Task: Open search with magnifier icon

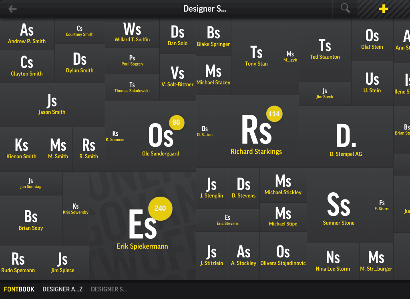Action: click(345, 8)
